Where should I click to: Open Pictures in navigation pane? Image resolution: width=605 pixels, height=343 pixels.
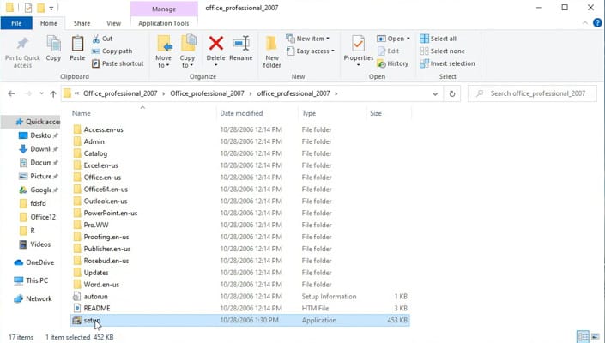point(39,176)
